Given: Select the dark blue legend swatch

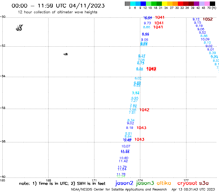Looking at the screenshot, I should [x=143, y=4].
